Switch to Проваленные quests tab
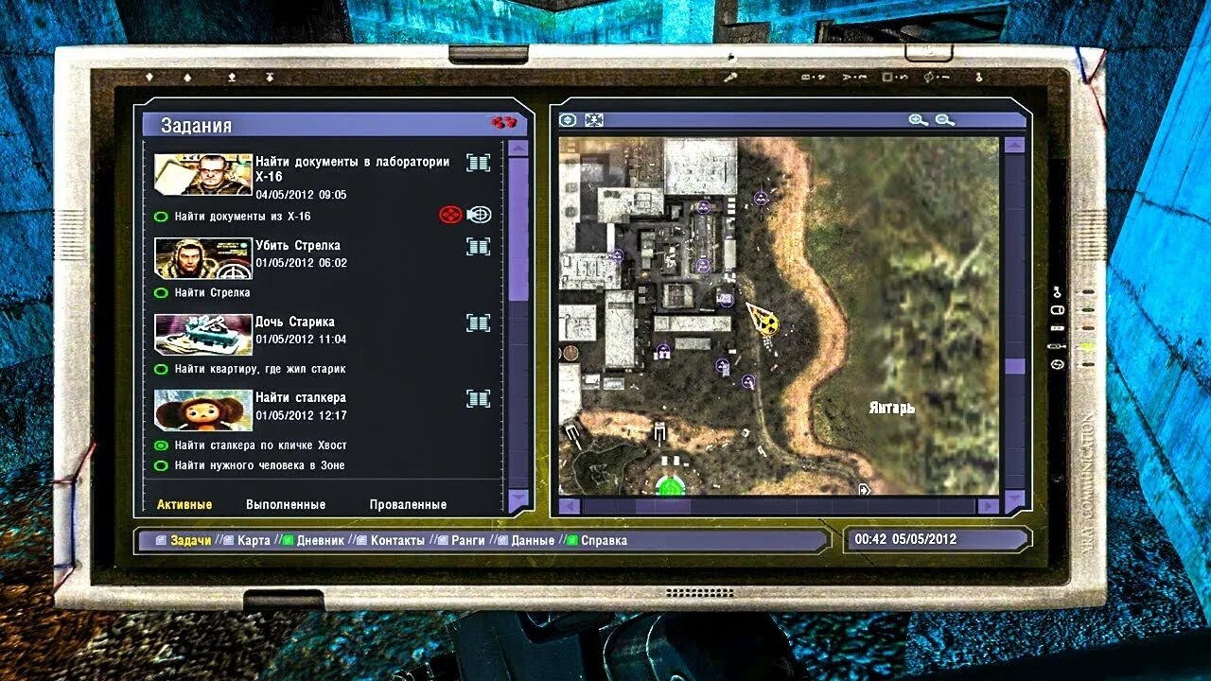The width and height of the screenshot is (1211, 681). 408,505
